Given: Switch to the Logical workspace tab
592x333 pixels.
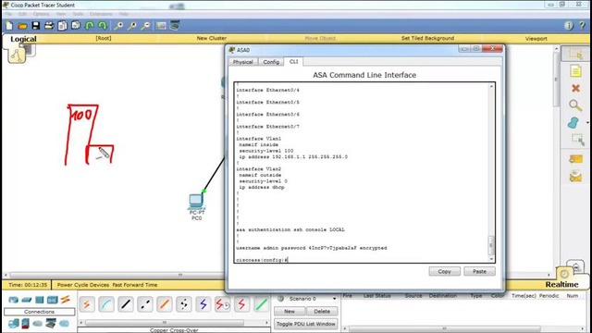Looking at the screenshot, I should 23,39.
